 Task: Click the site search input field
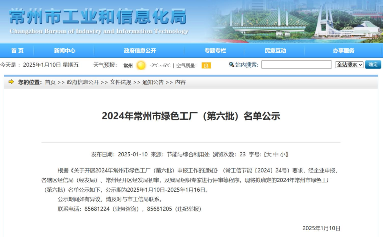pos(296,64)
